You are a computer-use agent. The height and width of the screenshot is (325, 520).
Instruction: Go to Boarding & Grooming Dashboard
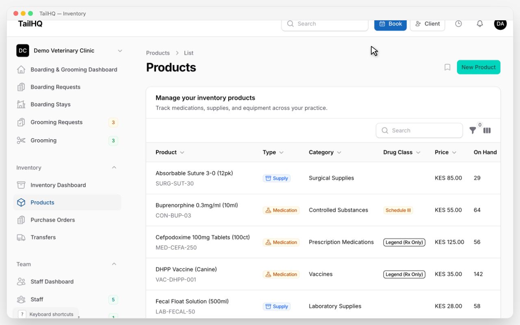point(74,69)
